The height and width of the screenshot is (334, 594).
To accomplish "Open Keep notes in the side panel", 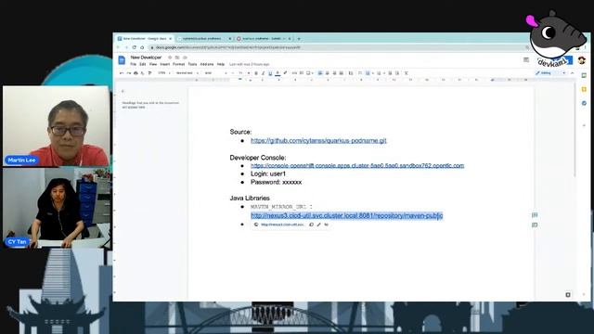I will pos(584,89).
